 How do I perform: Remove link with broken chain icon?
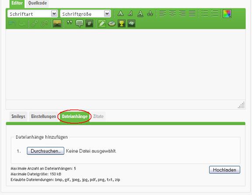point(45,24)
